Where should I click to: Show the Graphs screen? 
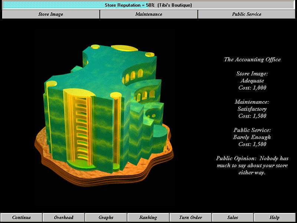point(106,217)
